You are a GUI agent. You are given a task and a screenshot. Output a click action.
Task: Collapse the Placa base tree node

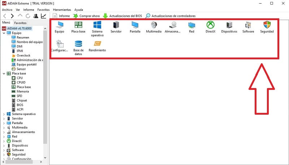point(4,74)
